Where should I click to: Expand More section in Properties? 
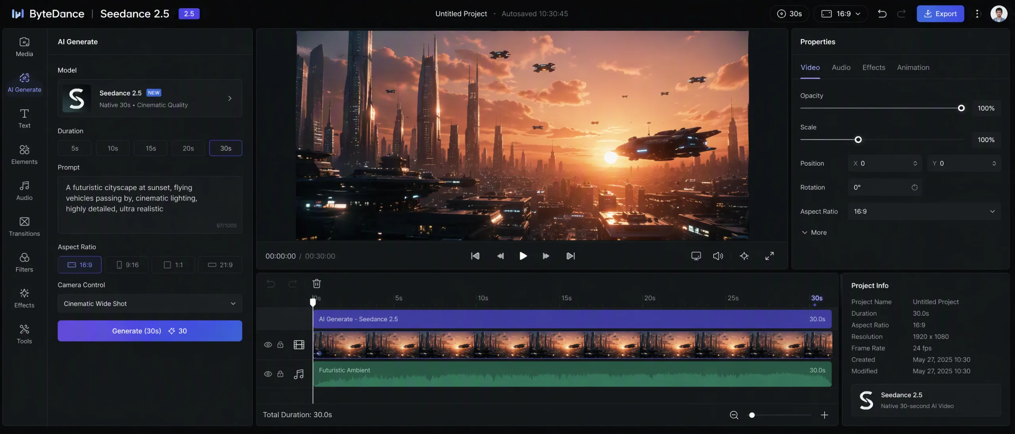pos(814,233)
